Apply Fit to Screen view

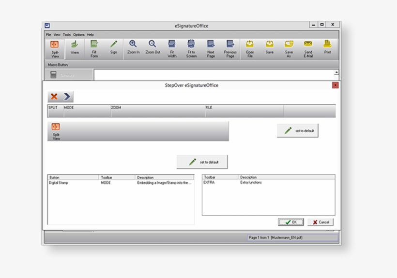(191, 49)
